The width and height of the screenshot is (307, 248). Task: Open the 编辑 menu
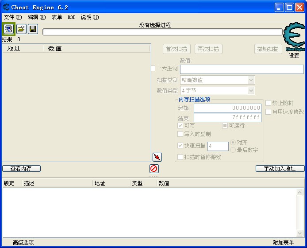click(x=37, y=17)
